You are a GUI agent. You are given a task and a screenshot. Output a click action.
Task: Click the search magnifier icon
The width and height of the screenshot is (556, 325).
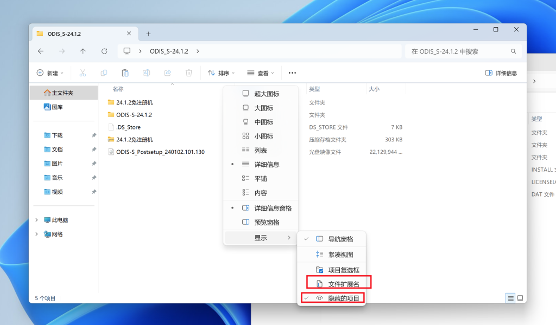point(513,51)
